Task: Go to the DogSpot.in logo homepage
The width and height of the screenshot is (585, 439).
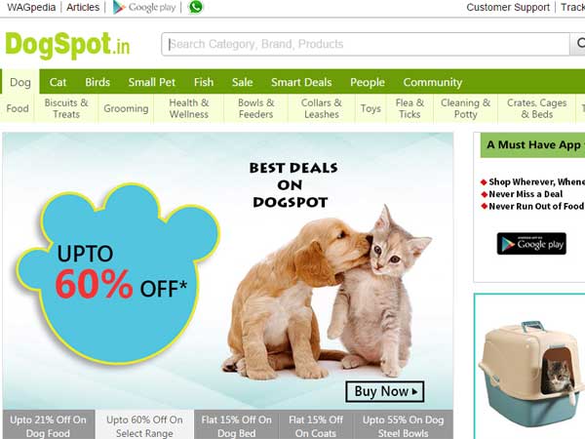Action: tap(67, 45)
